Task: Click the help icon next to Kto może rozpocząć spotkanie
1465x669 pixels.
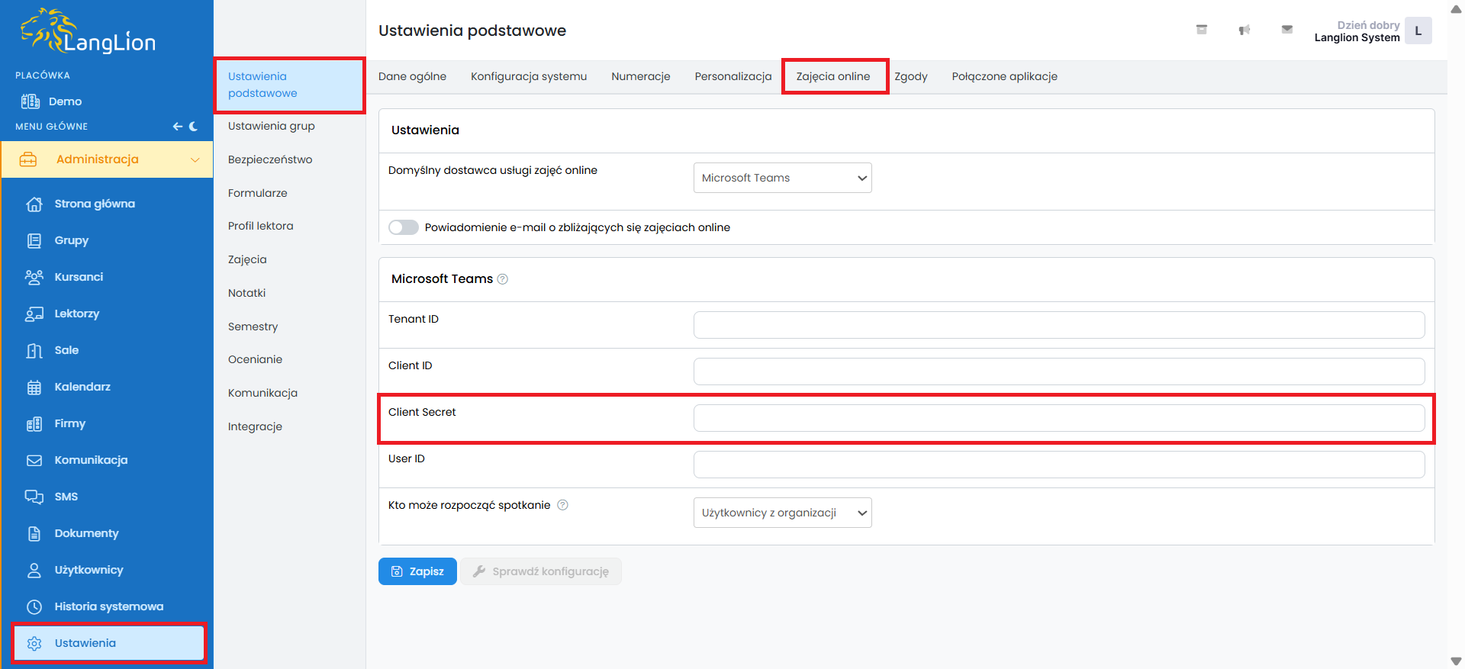Action: pyautogui.click(x=562, y=505)
